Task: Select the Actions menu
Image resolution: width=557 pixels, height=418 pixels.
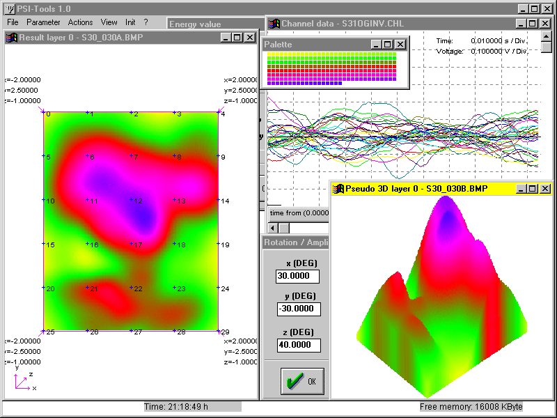Action: [x=81, y=22]
